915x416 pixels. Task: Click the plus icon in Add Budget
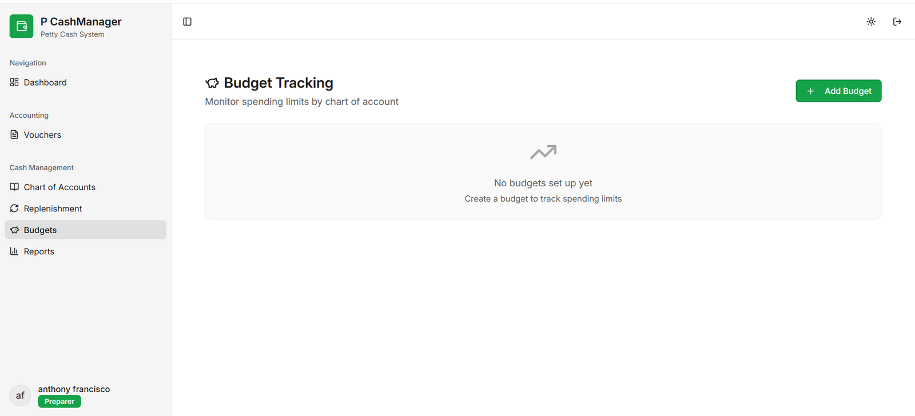(x=810, y=91)
